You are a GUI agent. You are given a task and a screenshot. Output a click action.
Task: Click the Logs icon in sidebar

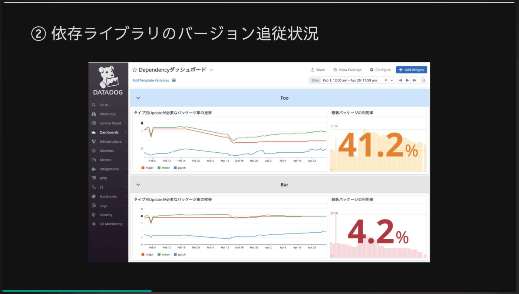coord(94,206)
